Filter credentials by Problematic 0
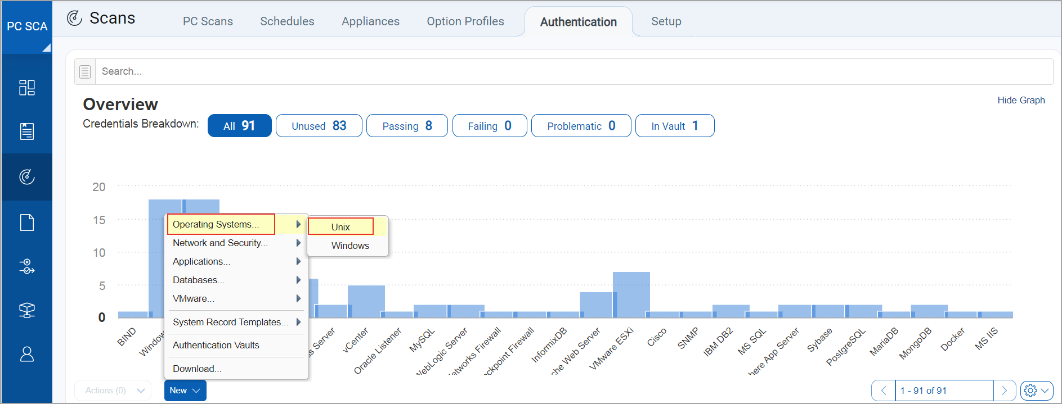Viewport: 1062px width, 404px height. tap(581, 126)
